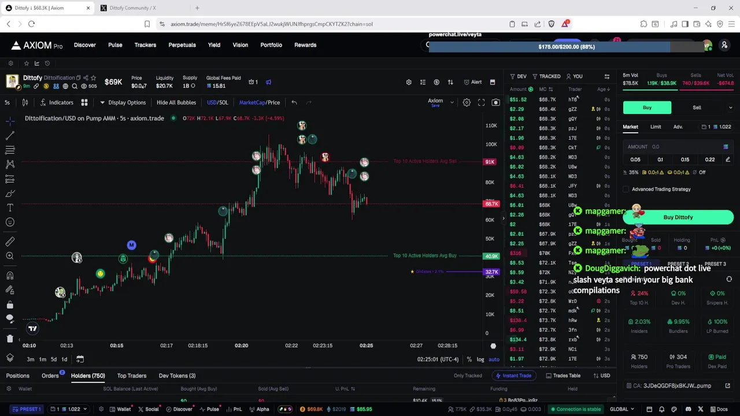Change the candlestick chart type
The height and width of the screenshot is (416, 740).
(25, 102)
